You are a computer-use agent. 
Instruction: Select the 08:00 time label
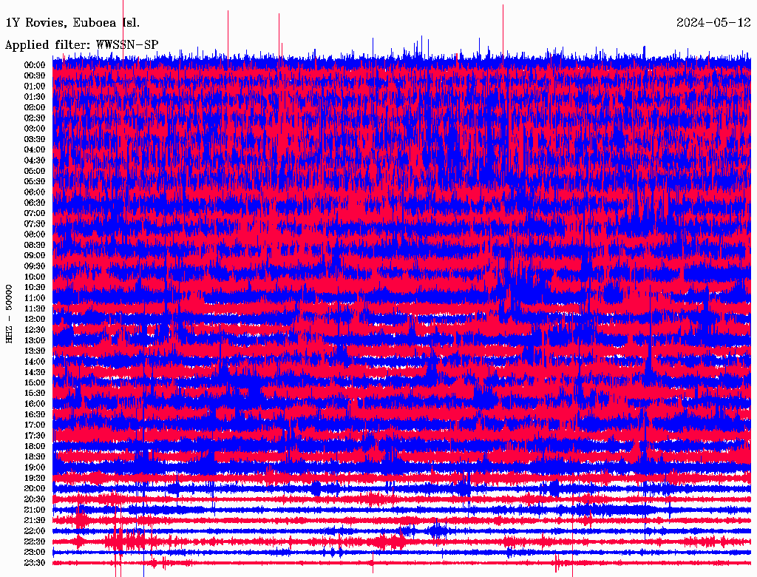pos(35,234)
